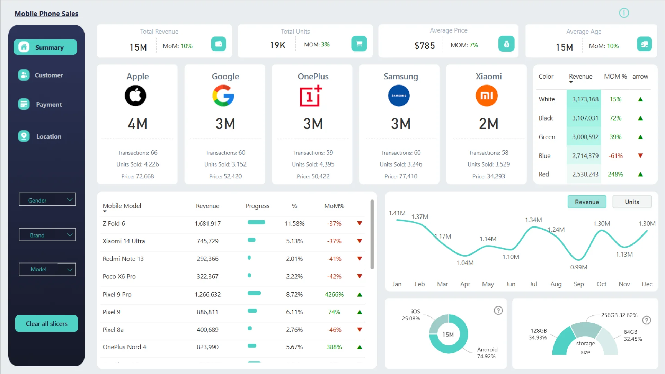665x374 pixels.
Task: Click the Total Units shopping cart icon
Action: [x=359, y=44]
